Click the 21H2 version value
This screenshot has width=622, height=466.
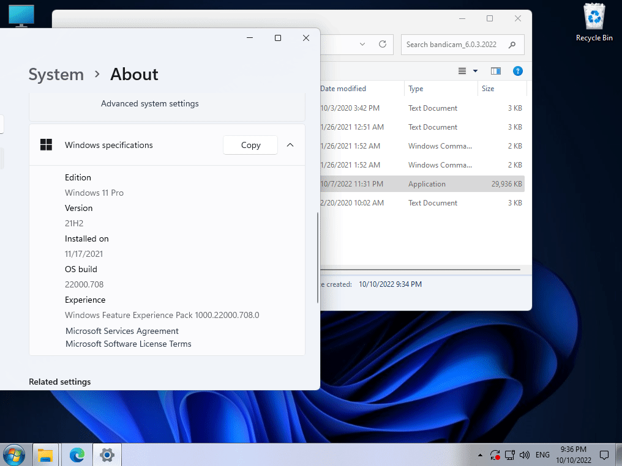coord(74,223)
